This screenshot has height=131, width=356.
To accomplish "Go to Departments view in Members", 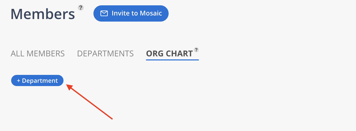I will 105,54.
